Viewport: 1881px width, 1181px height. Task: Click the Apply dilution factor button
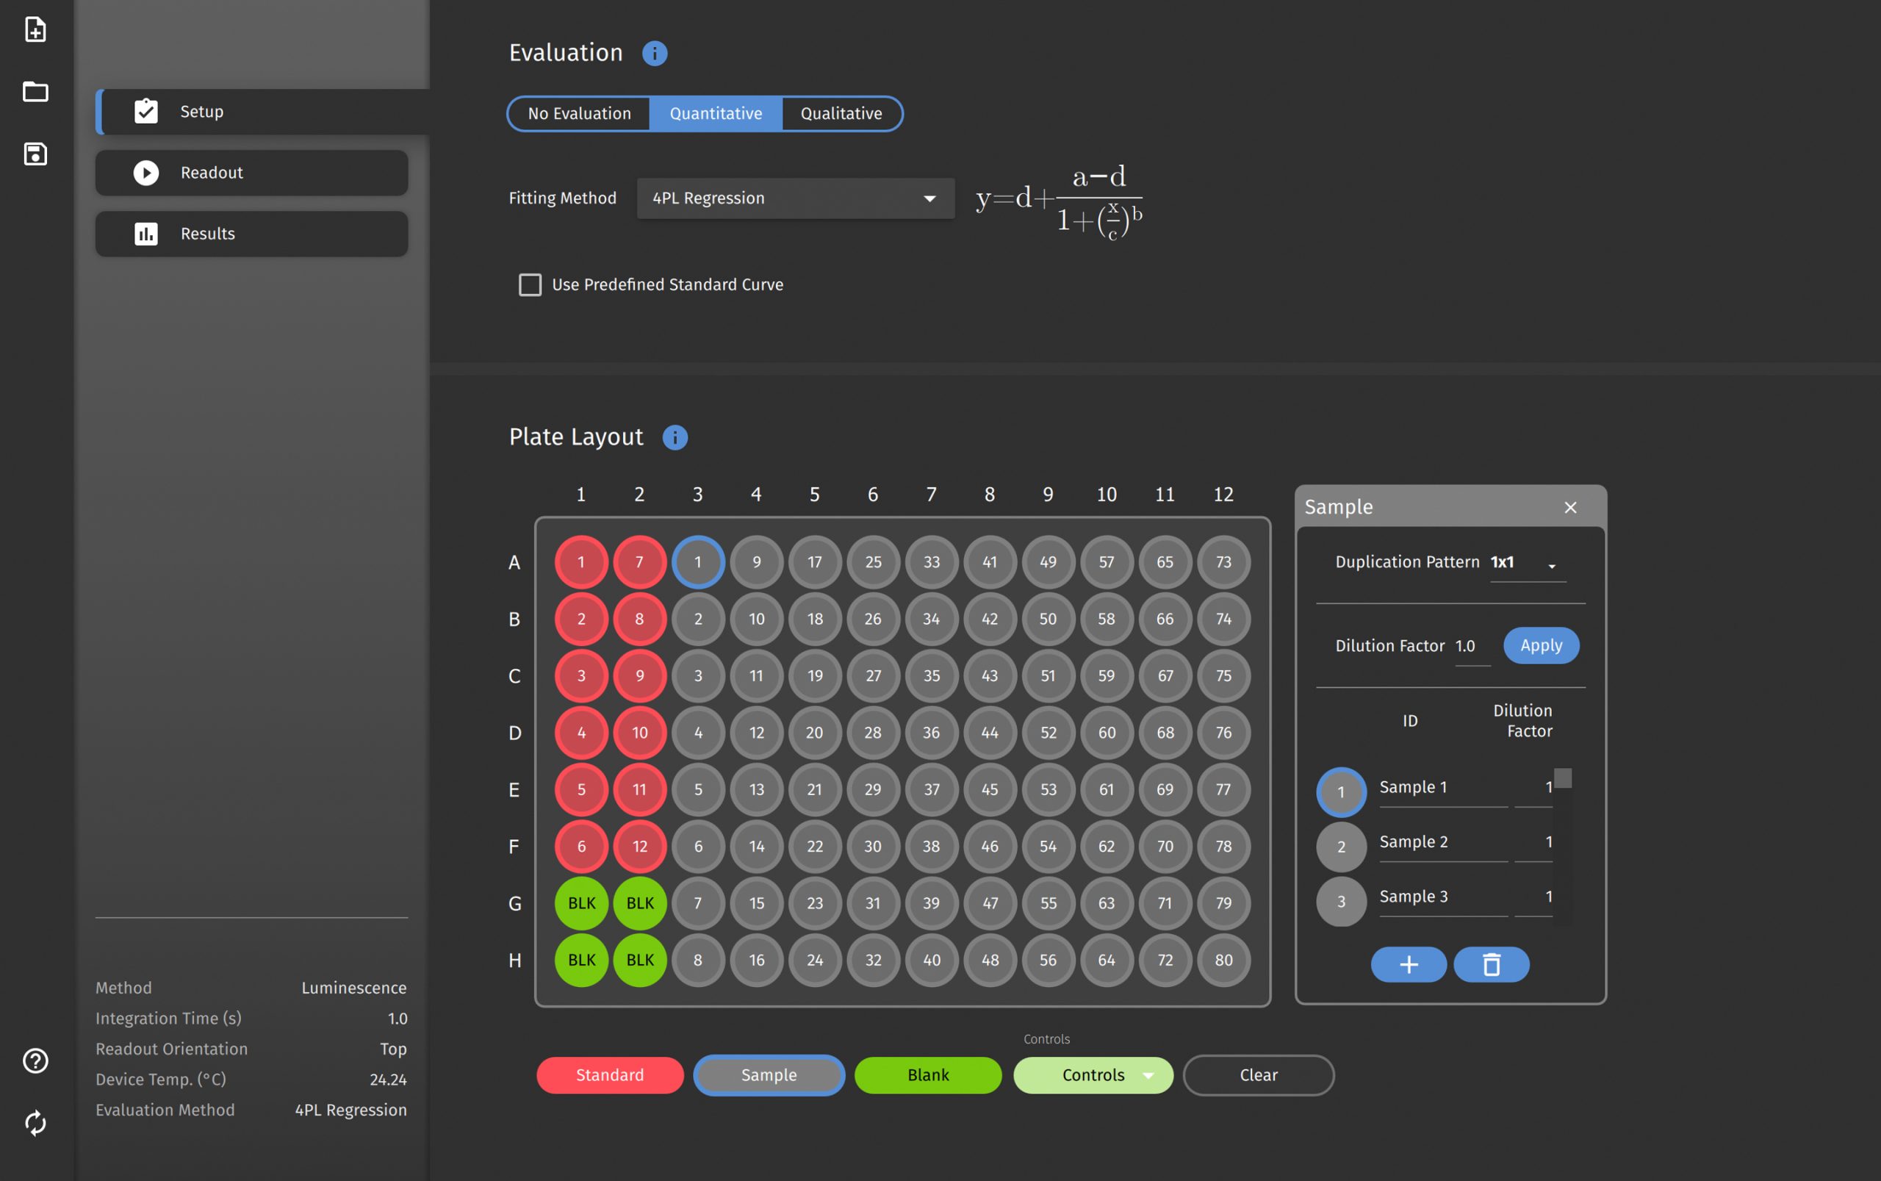(x=1541, y=645)
